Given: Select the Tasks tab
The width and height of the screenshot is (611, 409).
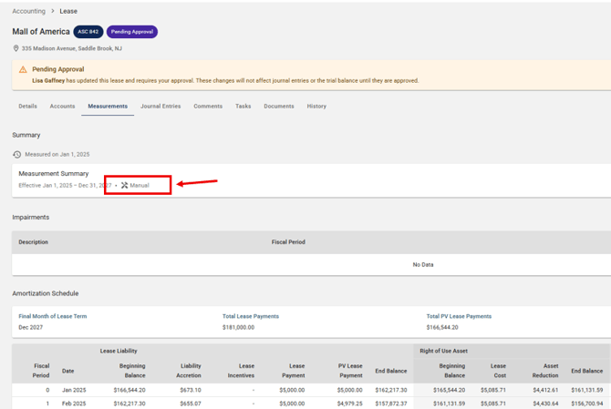Looking at the screenshot, I should coord(243,107).
